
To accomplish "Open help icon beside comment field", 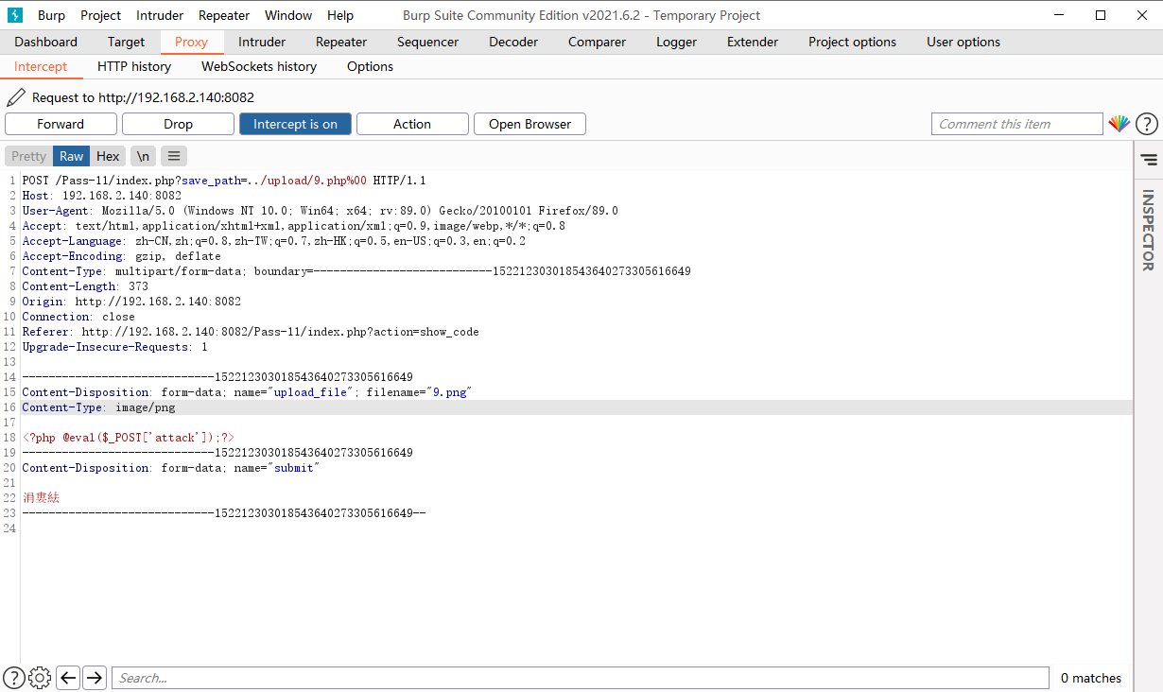I will point(1146,124).
